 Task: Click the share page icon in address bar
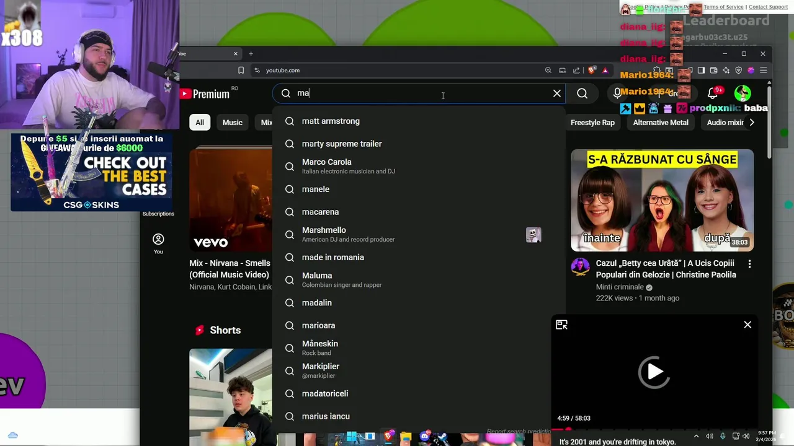(576, 71)
